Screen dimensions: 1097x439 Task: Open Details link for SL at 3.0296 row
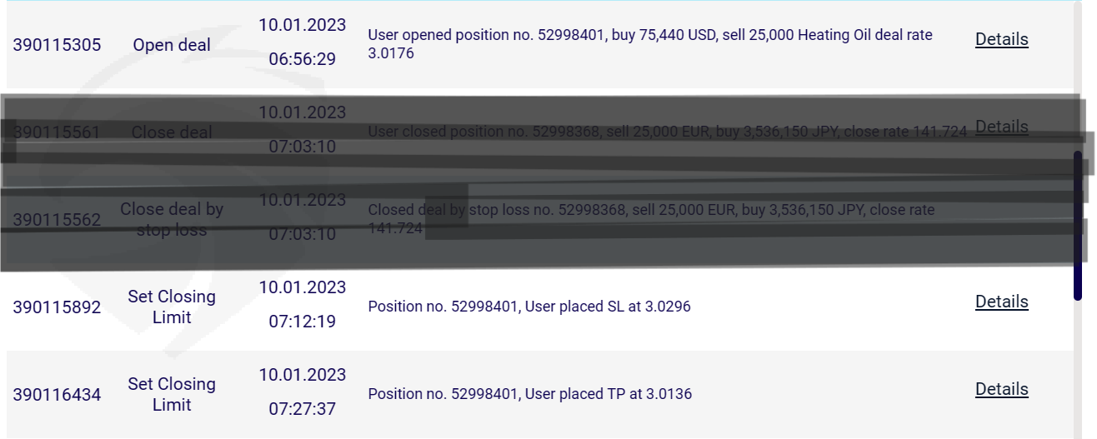tap(1001, 302)
